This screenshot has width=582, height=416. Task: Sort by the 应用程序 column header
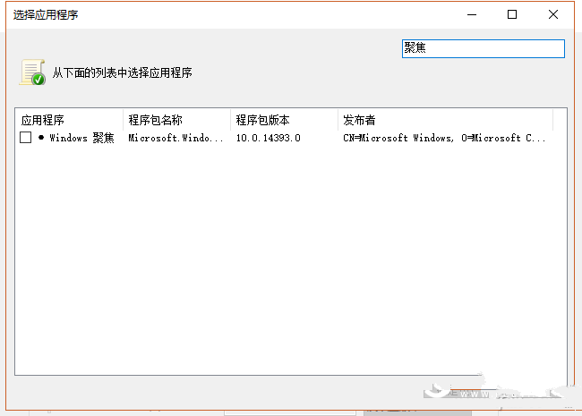click(70, 120)
